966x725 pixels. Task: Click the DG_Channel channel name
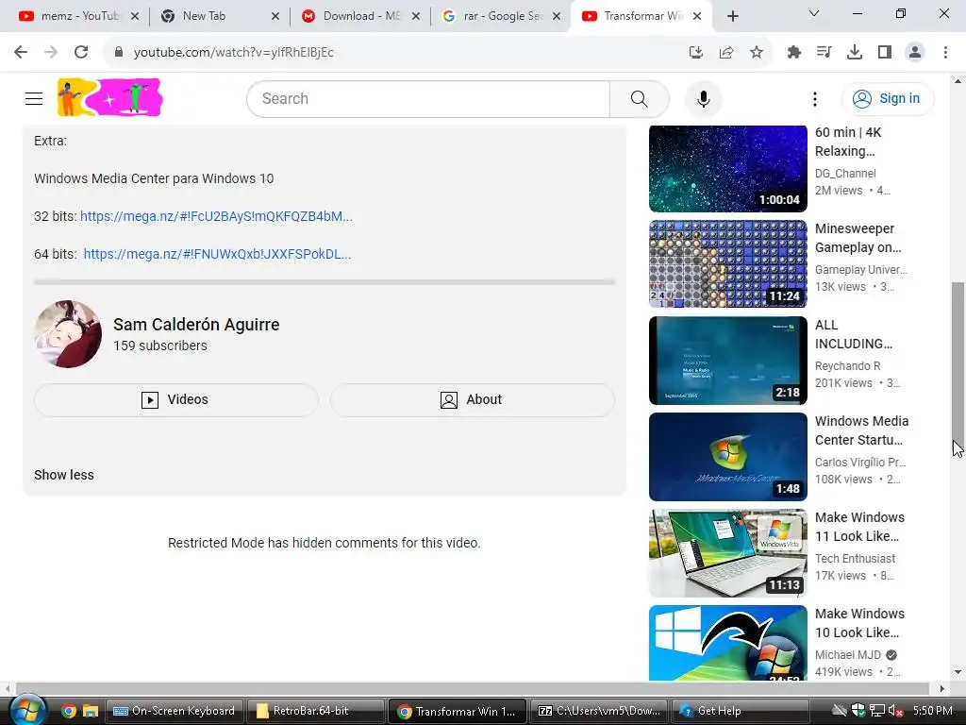845,174
